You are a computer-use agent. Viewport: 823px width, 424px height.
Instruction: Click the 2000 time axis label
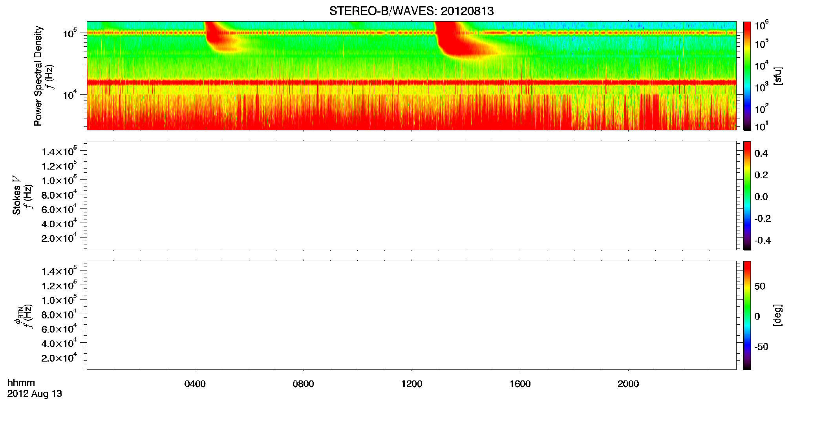coord(628,384)
